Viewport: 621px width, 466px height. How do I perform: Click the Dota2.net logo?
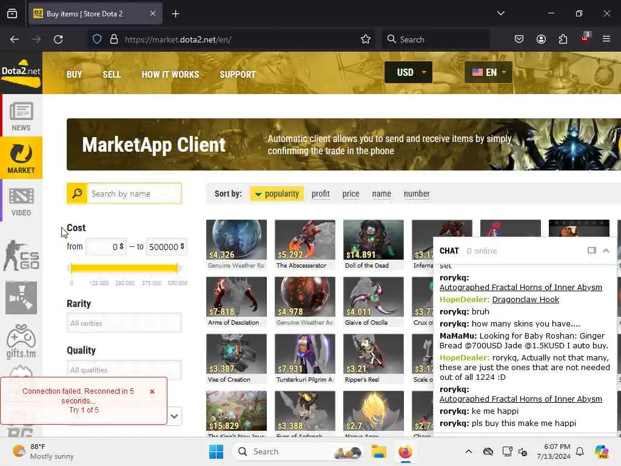coord(21,73)
